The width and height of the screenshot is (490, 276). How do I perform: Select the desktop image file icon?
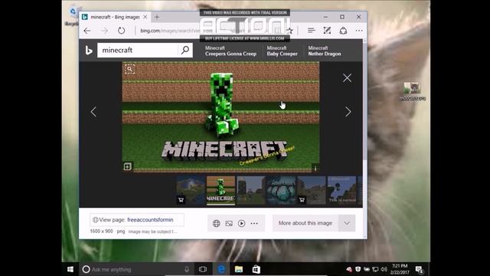(x=412, y=91)
